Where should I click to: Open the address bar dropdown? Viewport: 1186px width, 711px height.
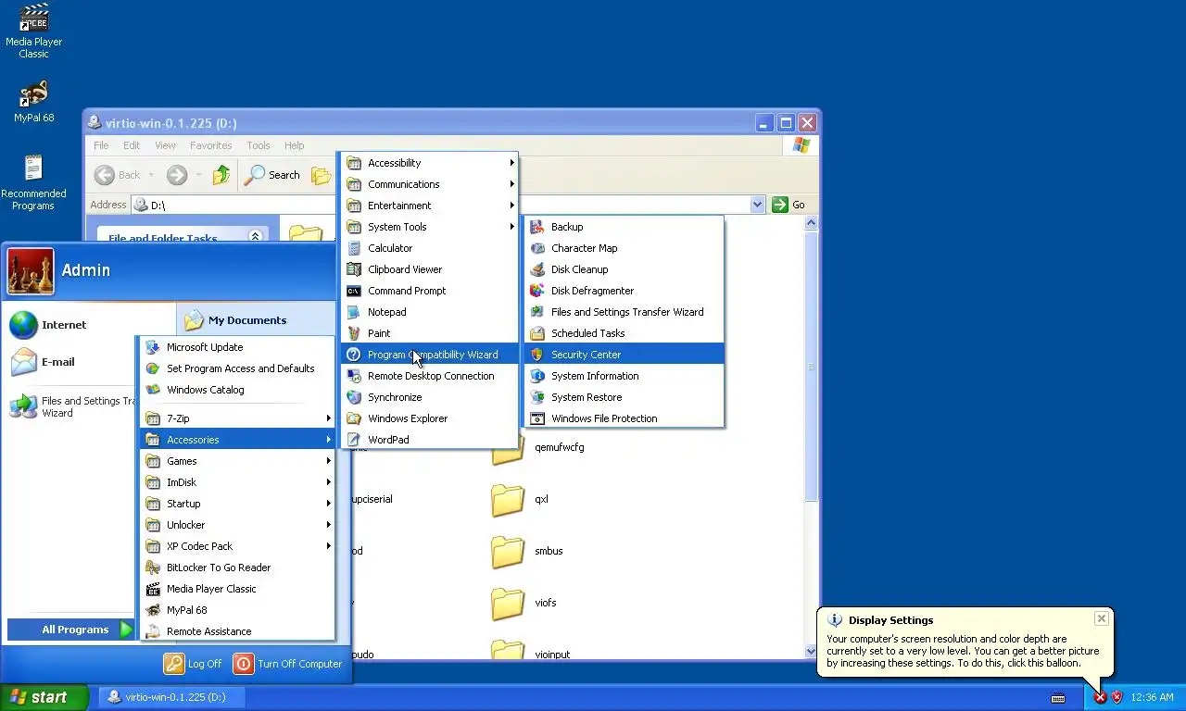point(757,205)
